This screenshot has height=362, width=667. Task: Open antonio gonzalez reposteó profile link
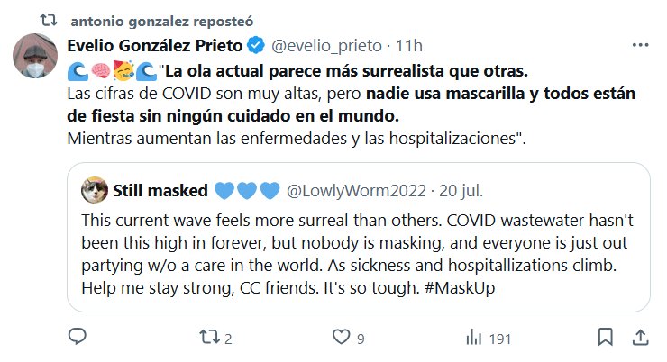161,22
